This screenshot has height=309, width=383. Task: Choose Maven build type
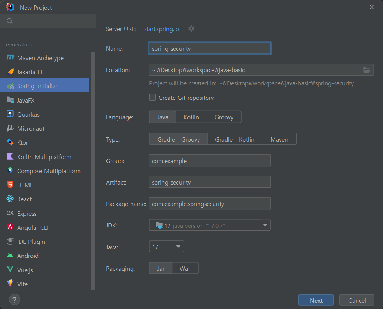click(279, 139)
